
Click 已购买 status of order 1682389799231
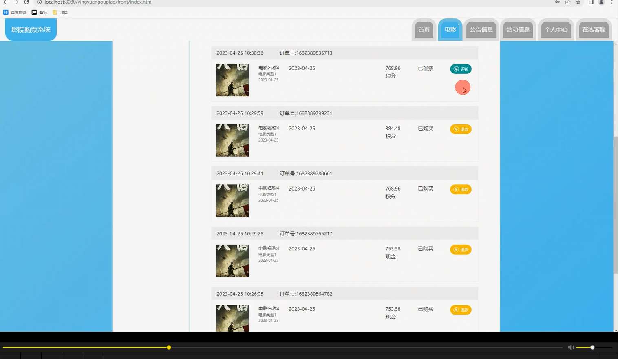pyautogui.click(x=426, y=129)
